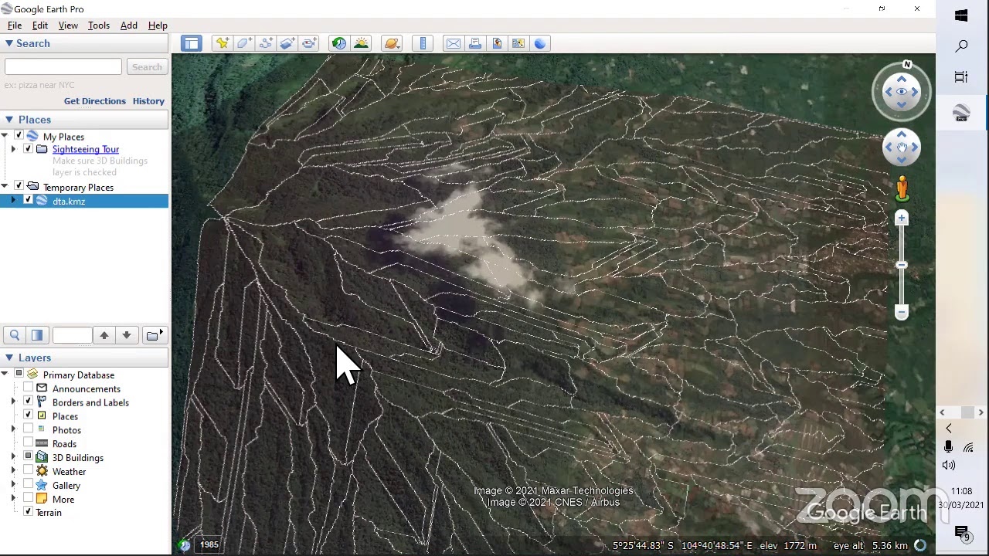Screen dimensions: 989x556
Task: Click the panel view icon beside Places search
Action: (36, 335)
